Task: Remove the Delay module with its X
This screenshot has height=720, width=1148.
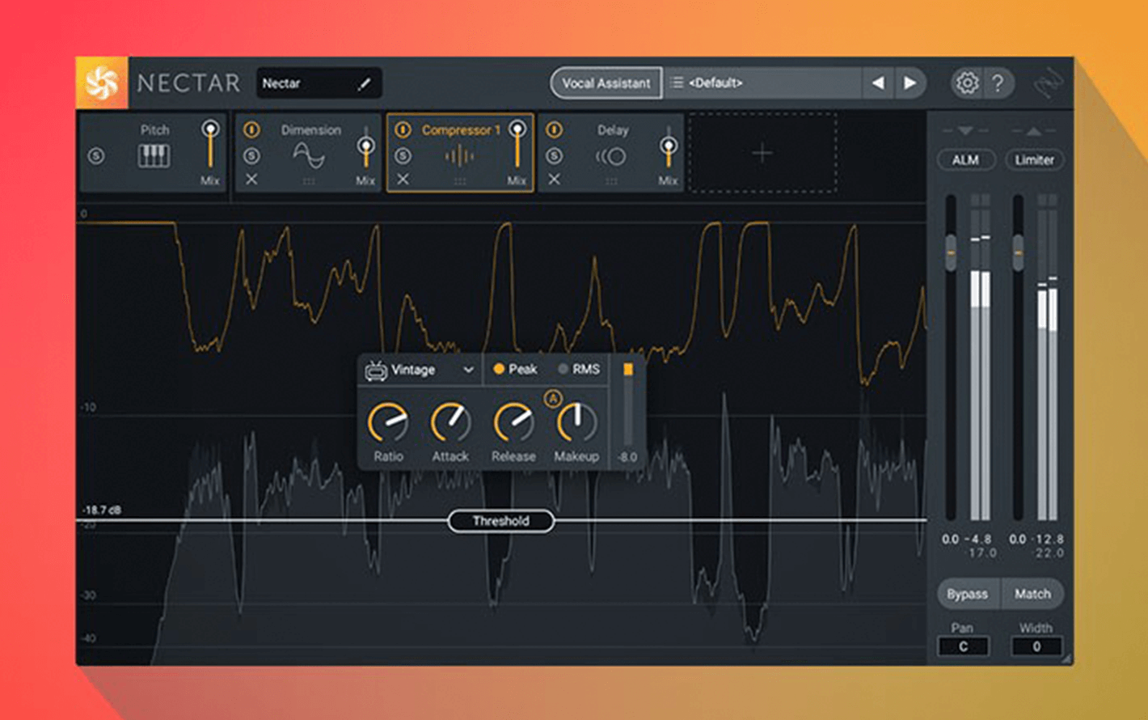Action: click(x=554, y=180)
